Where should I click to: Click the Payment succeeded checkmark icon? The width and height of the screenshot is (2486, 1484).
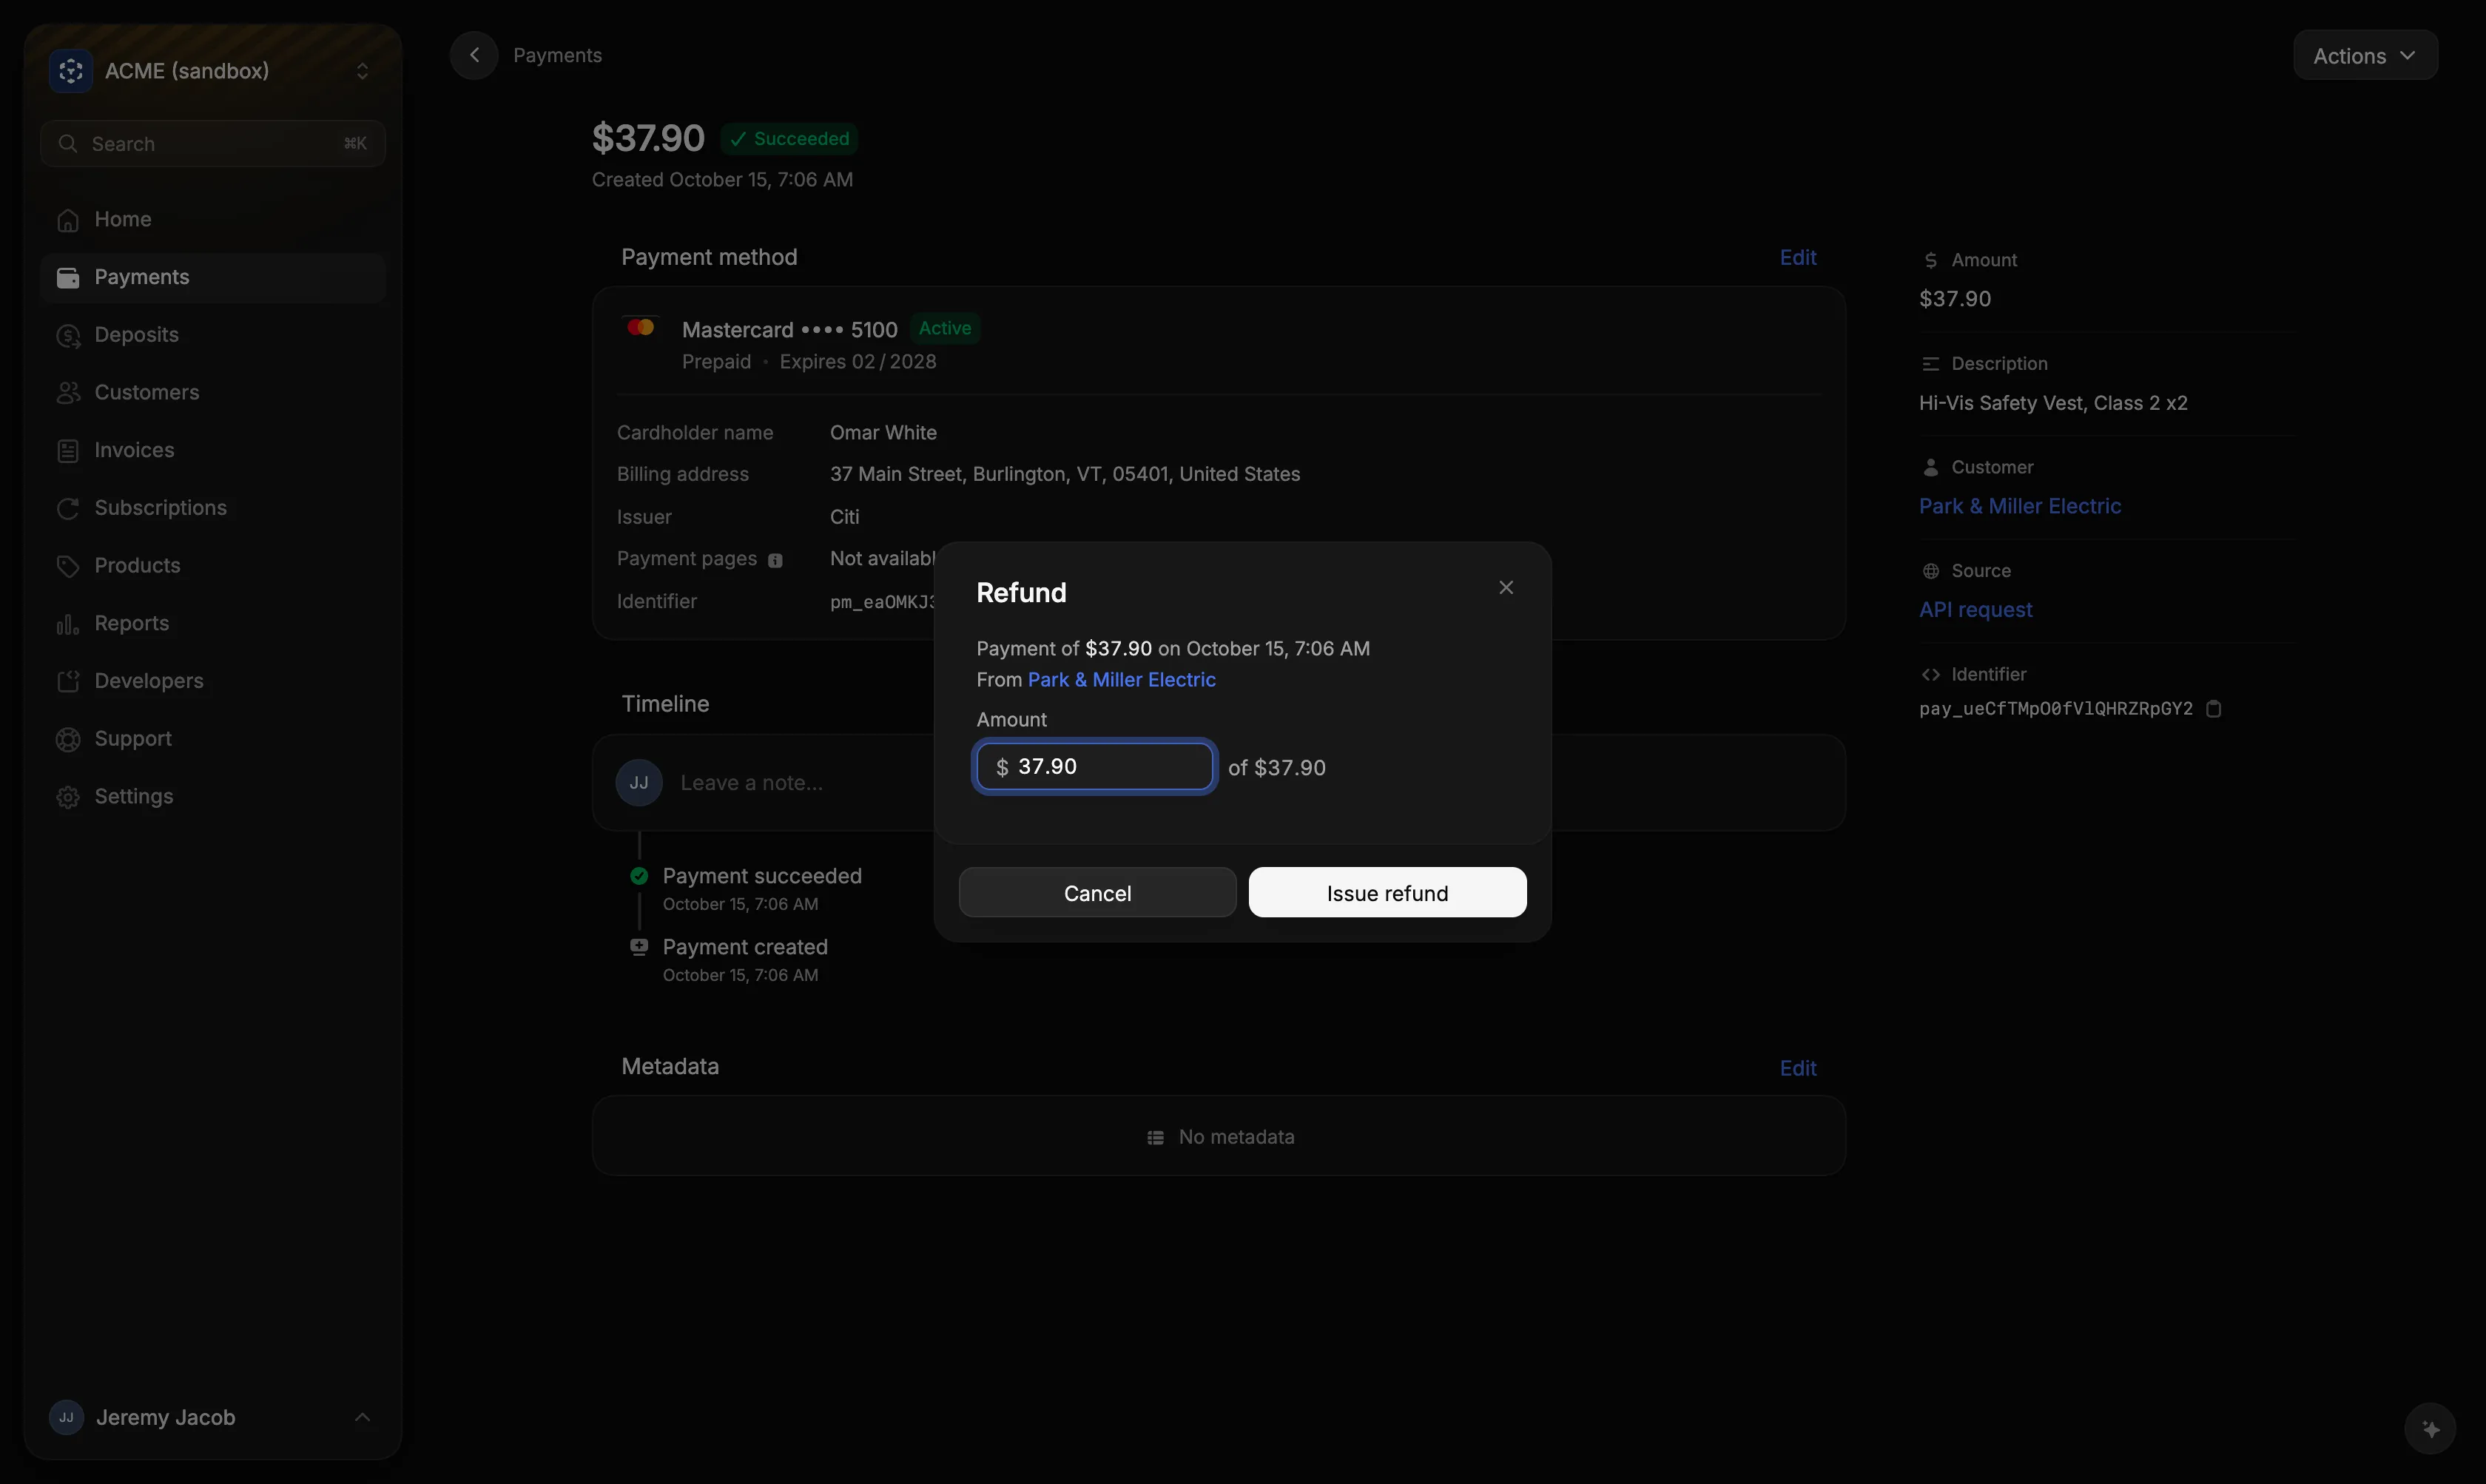point(639,876)
